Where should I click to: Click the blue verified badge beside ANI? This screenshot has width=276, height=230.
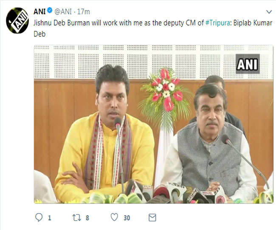point(50,11)
